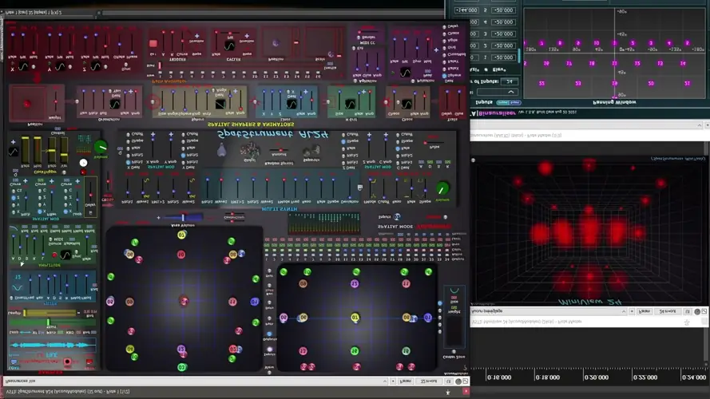Click the red record button below the waveform

[x=68, y=361]
